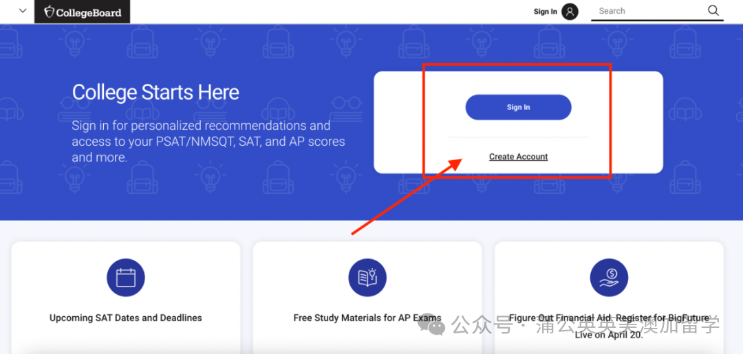Click the sign-in panel white card
This screenshot has width=743, height=354.
point(519,122)
